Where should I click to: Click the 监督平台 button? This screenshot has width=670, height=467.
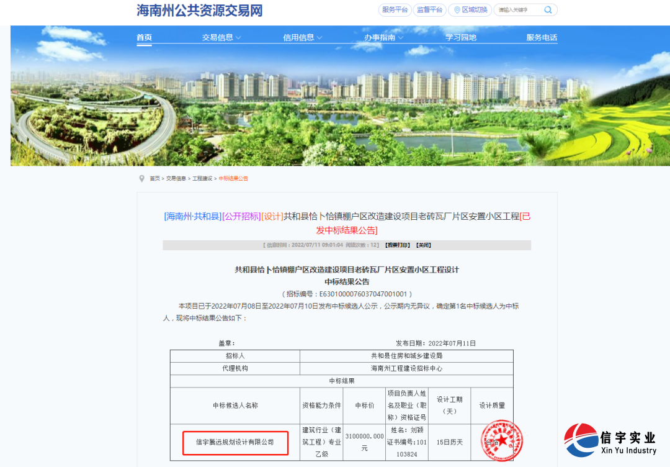pos(429,10)
